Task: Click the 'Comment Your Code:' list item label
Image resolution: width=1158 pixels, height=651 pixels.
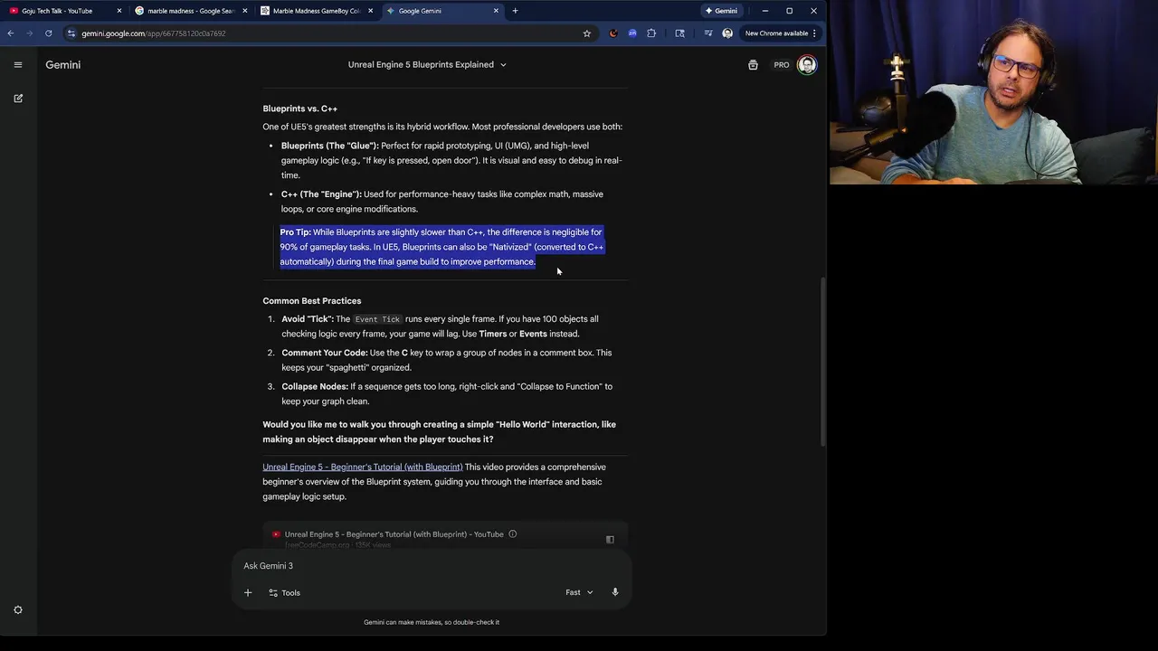Action: point(324,353)
